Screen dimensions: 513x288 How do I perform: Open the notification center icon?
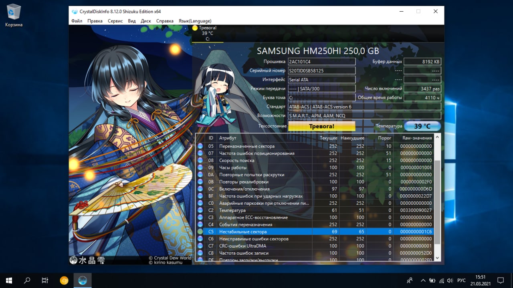[x=501, y=280]
